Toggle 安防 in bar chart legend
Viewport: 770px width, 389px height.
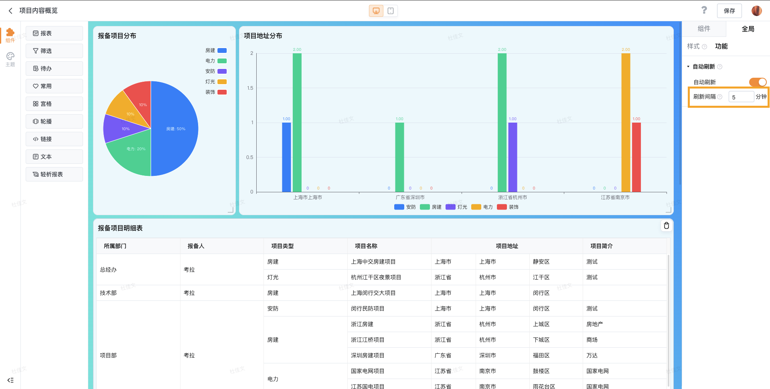(x=405, y=207)
